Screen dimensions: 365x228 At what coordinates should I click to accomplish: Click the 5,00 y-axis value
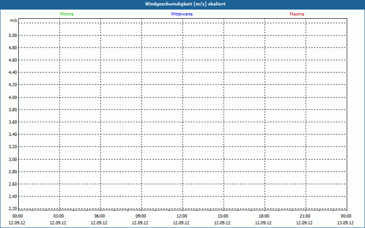13,35
